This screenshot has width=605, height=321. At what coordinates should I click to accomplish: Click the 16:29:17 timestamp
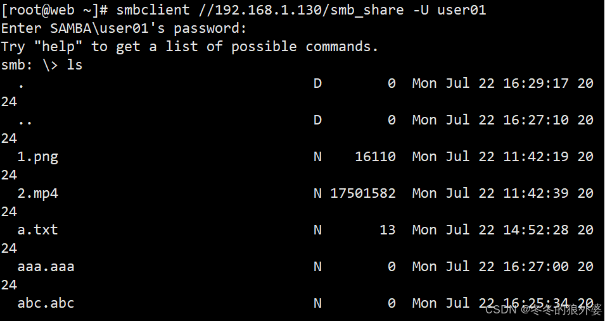(535, 83)
